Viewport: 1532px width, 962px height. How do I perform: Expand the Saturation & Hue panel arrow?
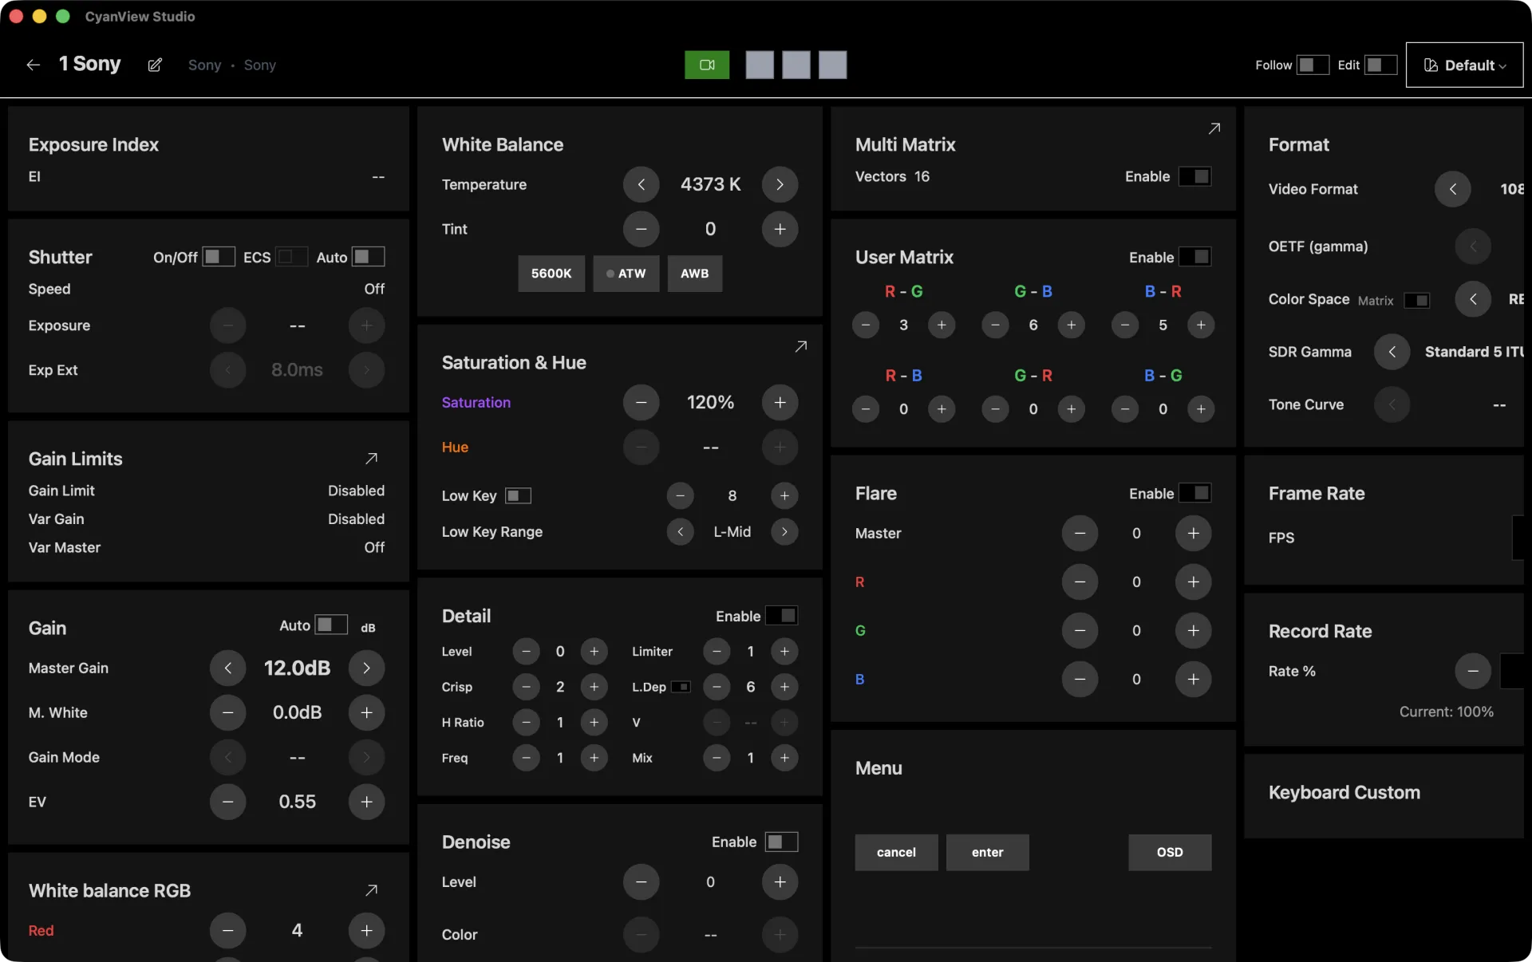pyautogui.click(x=801, y=346)
